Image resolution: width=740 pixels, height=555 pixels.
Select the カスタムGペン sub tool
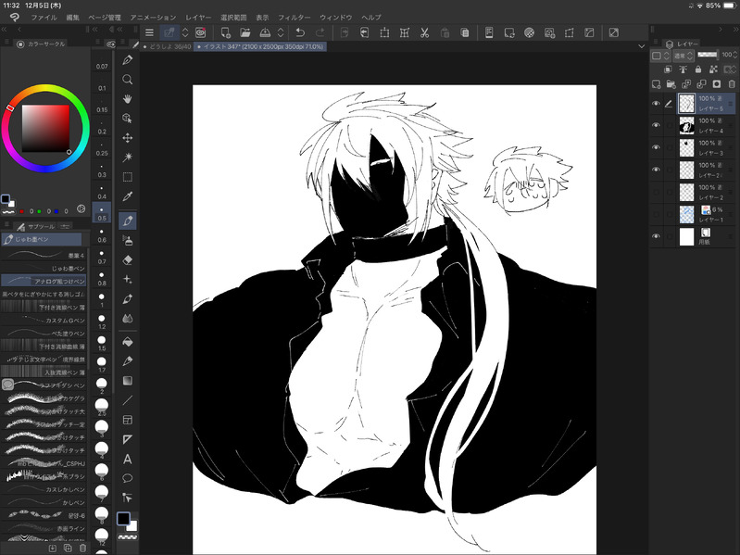(44, 320)
